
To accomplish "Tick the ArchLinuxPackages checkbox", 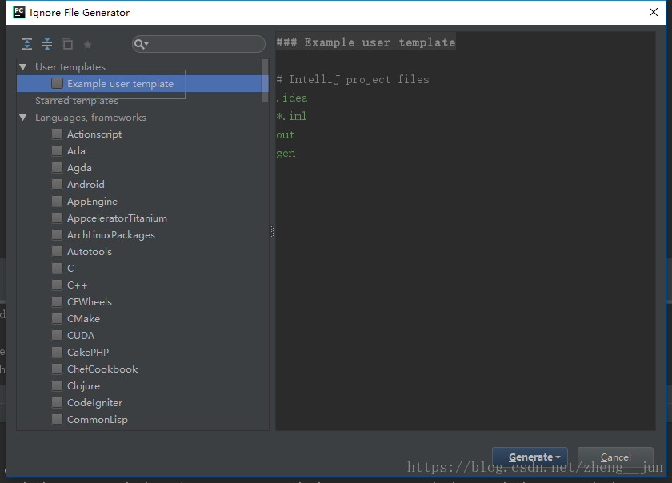I will click(x=57, y=234).
